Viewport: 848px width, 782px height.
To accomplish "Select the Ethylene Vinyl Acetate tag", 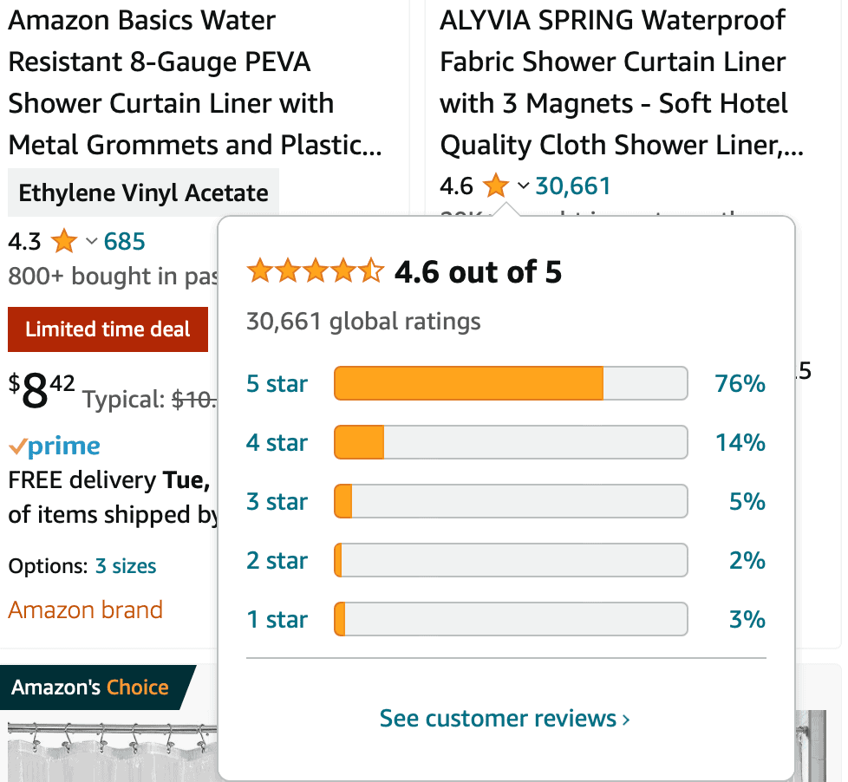I will pyautogui.click(x=143, y=192).
